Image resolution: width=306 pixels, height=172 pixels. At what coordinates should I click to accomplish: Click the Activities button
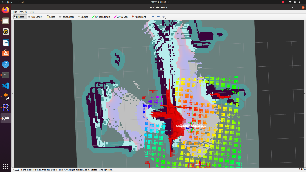6,2
